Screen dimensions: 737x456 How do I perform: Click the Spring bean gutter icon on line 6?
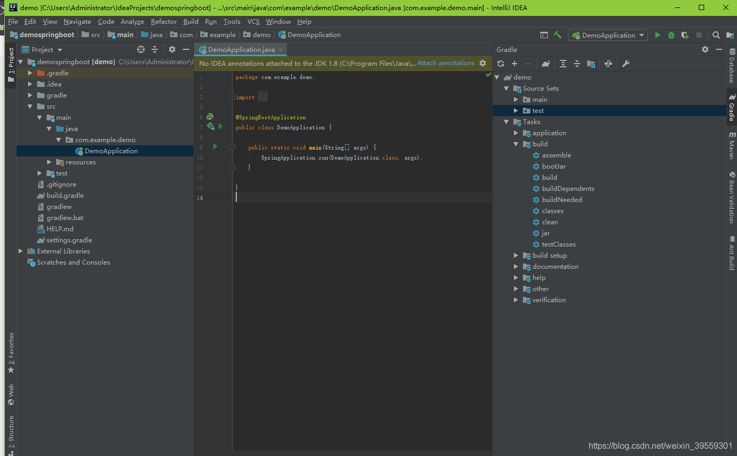[x=210, y=116]
